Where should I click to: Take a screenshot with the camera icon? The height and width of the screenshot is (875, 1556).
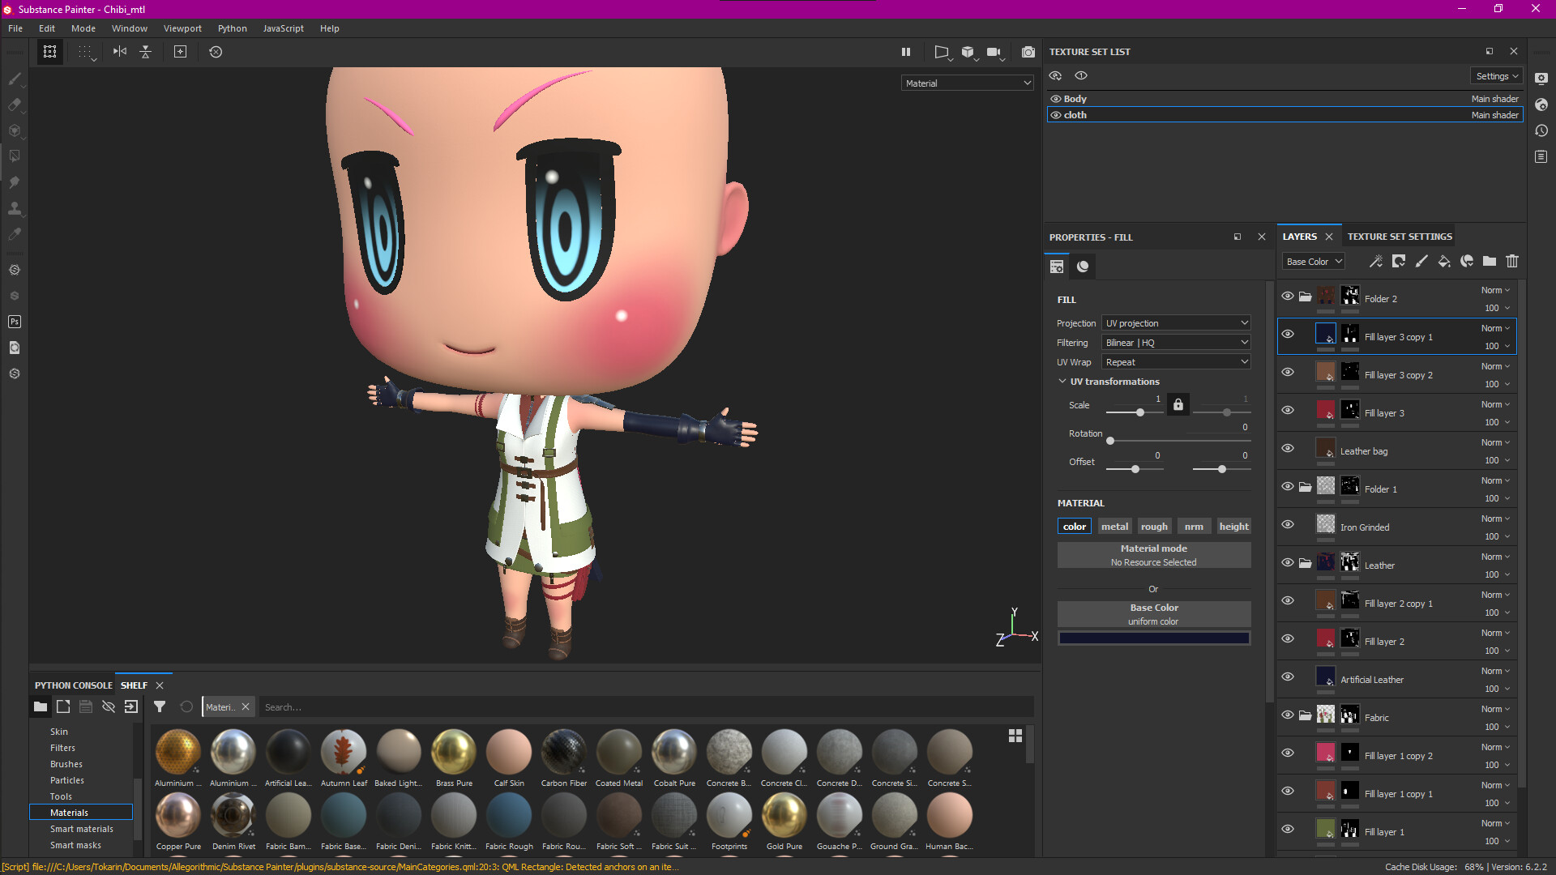(x=1028, y=51)
